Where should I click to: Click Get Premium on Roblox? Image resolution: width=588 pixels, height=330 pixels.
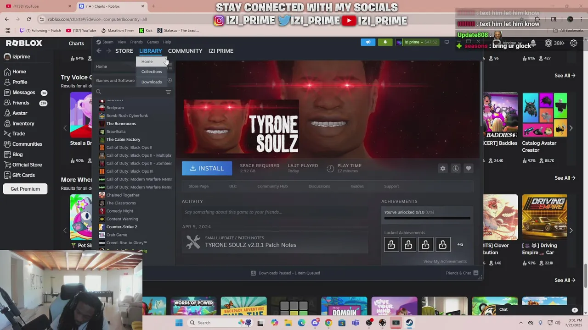coord(25,189)
